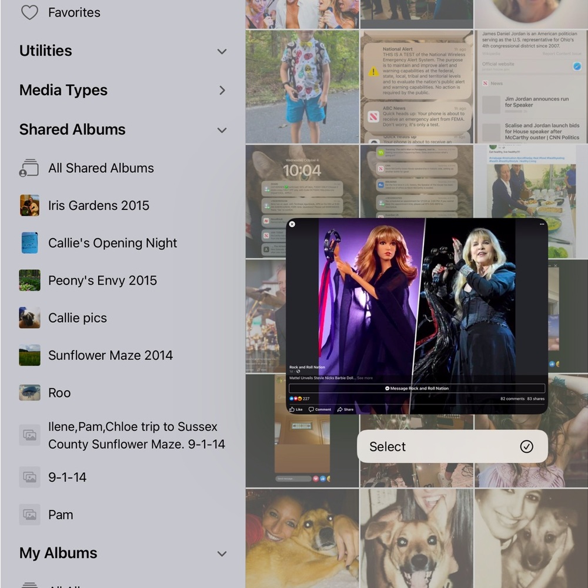Open photo of boy in patterned shirt
Image resolution: width=588 pixels, height=588 pixels.
point(302,86)
